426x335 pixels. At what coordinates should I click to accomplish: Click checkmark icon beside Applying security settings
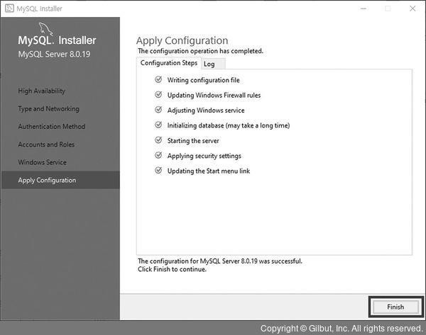(158, 155)
